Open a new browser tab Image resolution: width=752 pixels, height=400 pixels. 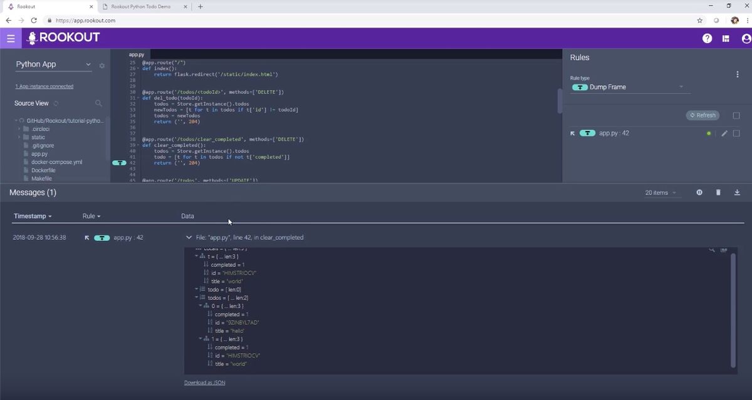pos(201,6)
